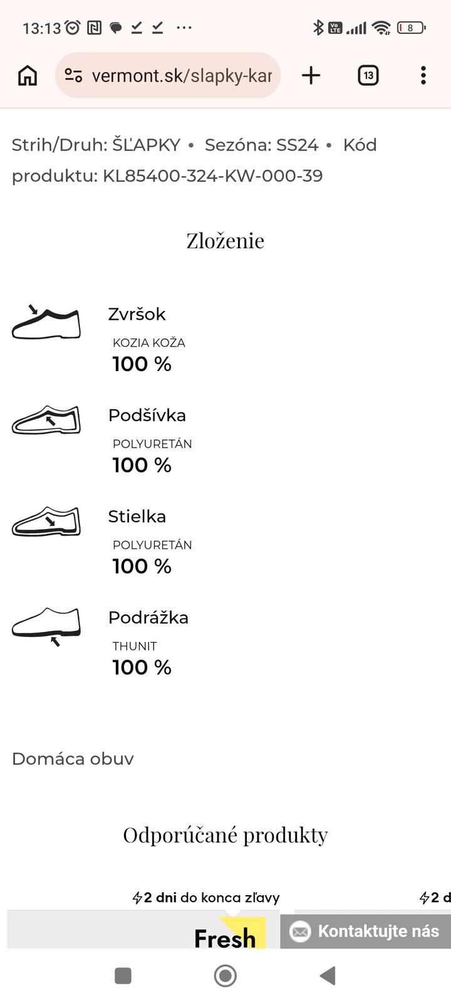Click the envelope icon in contact button
The height and width of the screenshot is (1003, 451).
(301, 932)
